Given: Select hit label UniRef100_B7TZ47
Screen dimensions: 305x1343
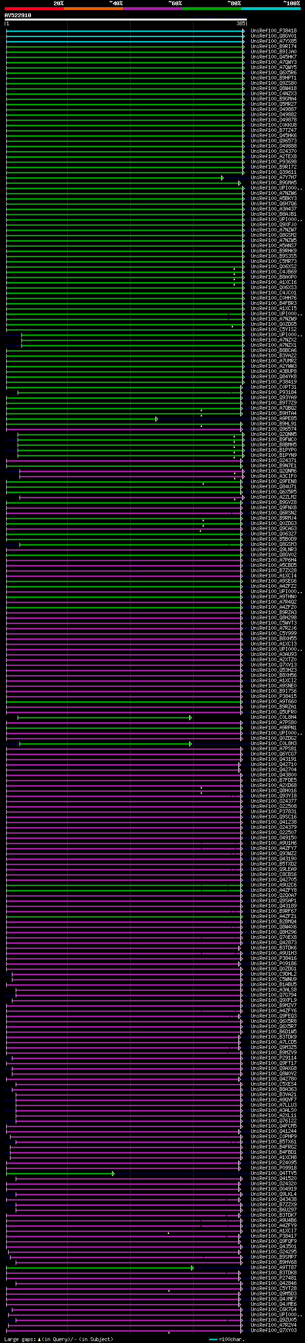Looking at the screenshot, I should click(x=274, y=131).
